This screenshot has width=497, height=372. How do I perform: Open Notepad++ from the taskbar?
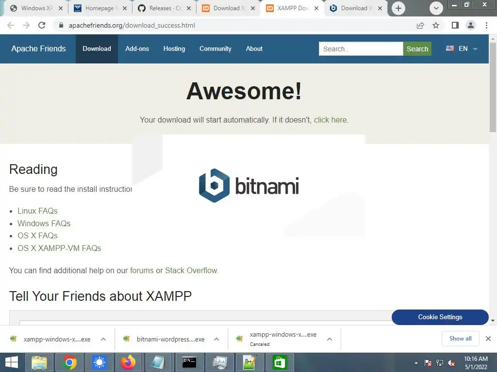(x=249, y=362)
